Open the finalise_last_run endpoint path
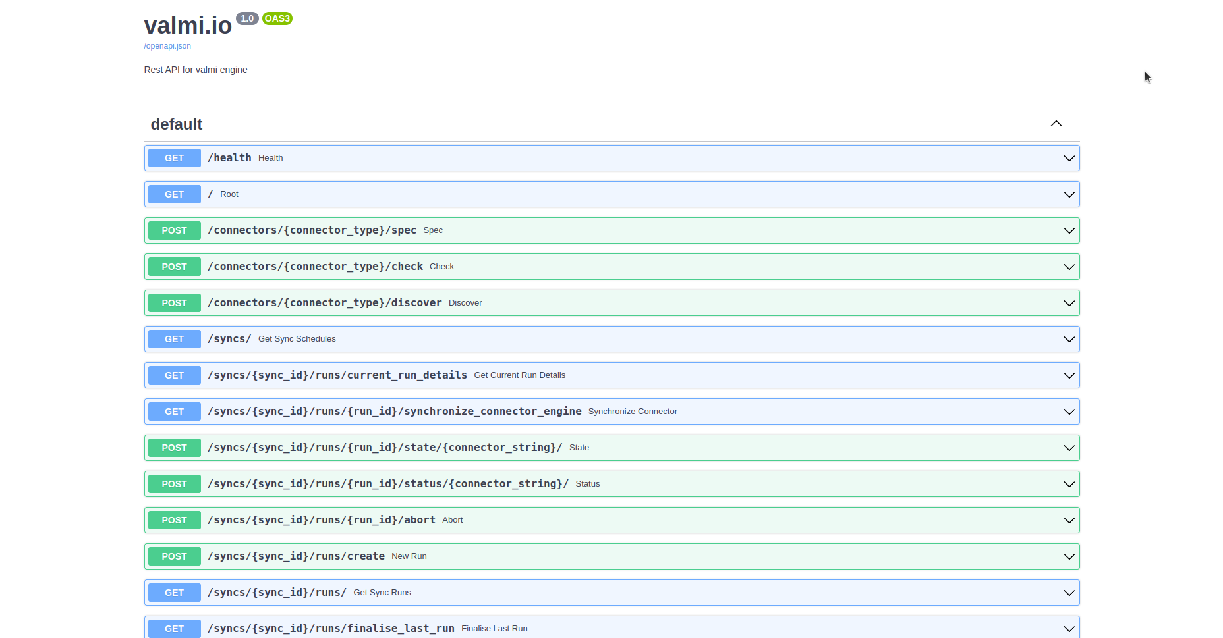Screen dimensions: 1223x638 331,629
